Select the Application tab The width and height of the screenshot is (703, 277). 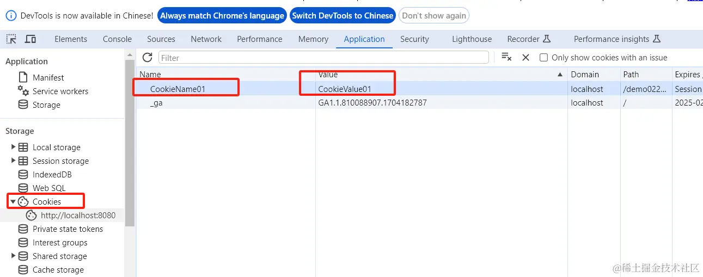tap(364, 39)
